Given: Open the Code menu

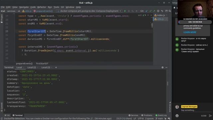Looking at the screenshot, I should pyautogui.click(x=33, y=7).
